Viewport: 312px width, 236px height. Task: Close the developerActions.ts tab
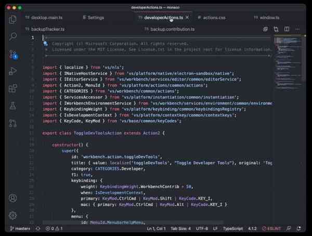pos(187,18)
